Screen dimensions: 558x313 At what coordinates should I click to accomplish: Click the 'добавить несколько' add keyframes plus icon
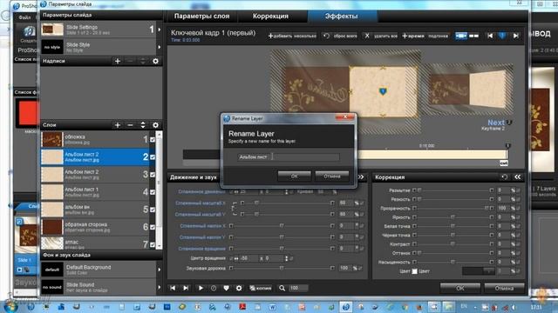[270, 36]
